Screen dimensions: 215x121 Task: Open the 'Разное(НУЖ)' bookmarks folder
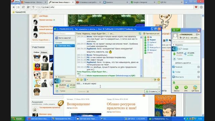click(x=19, y=12)
